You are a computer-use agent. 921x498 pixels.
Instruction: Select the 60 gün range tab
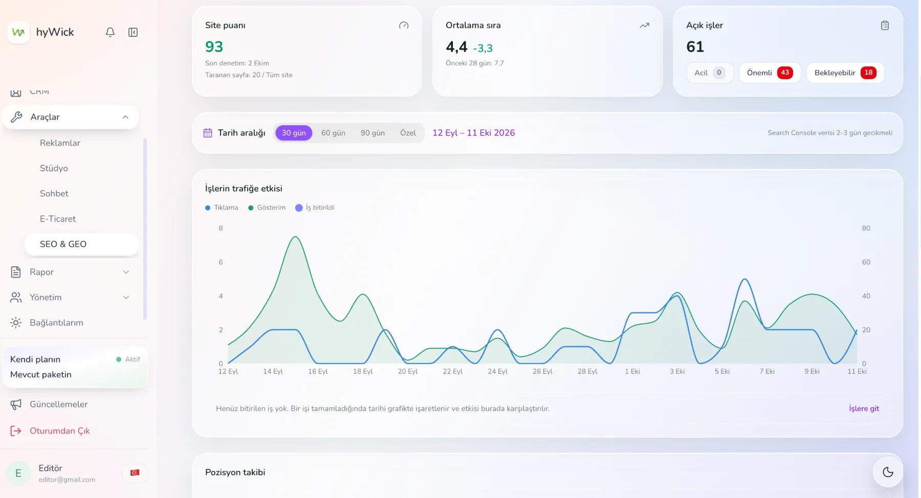(x=333, y=133)
